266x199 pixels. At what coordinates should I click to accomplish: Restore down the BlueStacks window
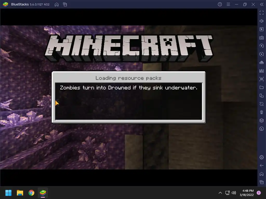pos(245,4)
